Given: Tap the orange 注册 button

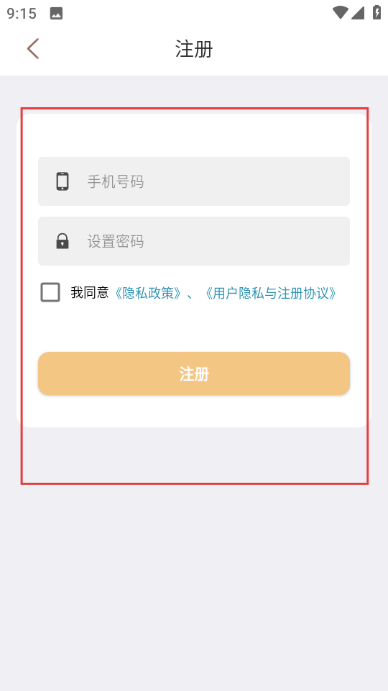Looking at the screenshot, I should (x=194, y=374).
